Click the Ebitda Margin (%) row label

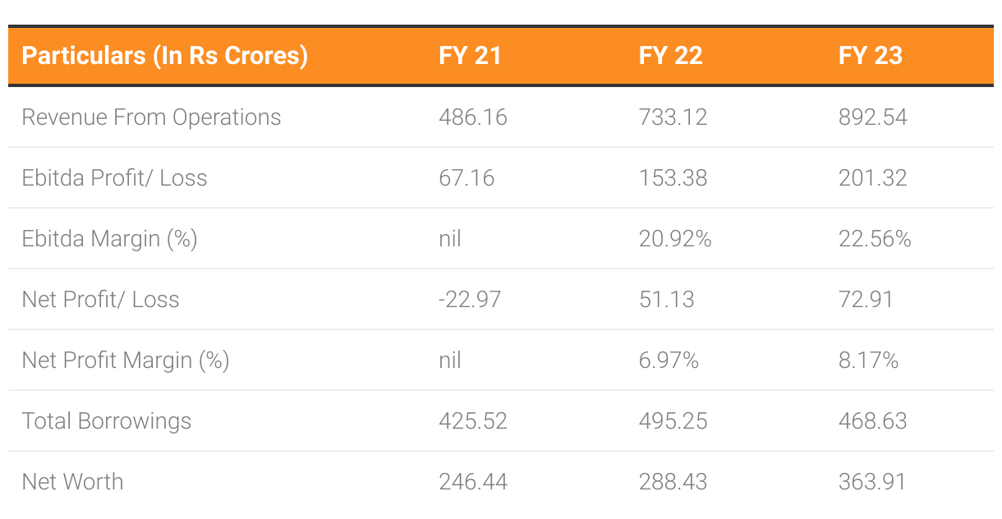point(109,239)
